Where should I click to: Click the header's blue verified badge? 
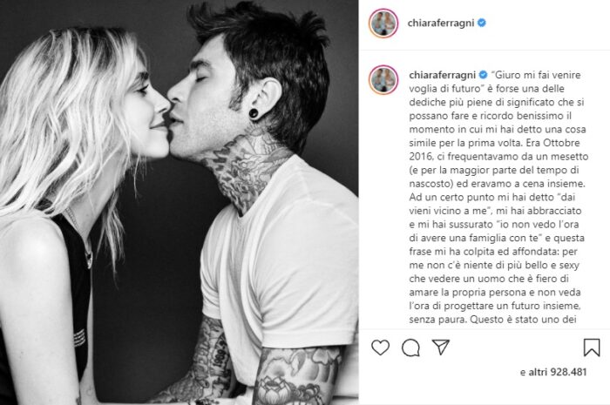coord(482,23)
